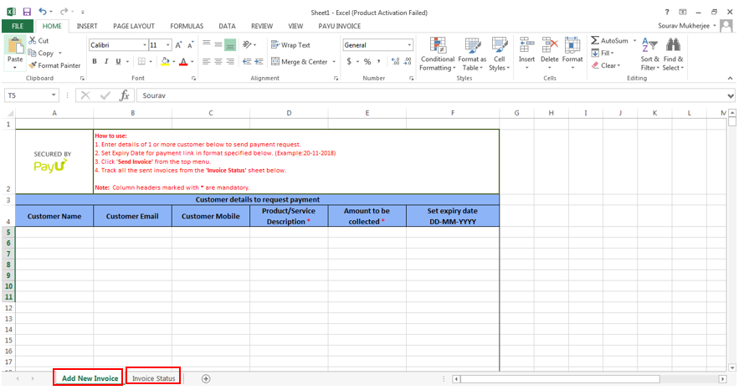The image size is (744, 390).
Task: Click Delete cells icon
Action: (550, 45)
